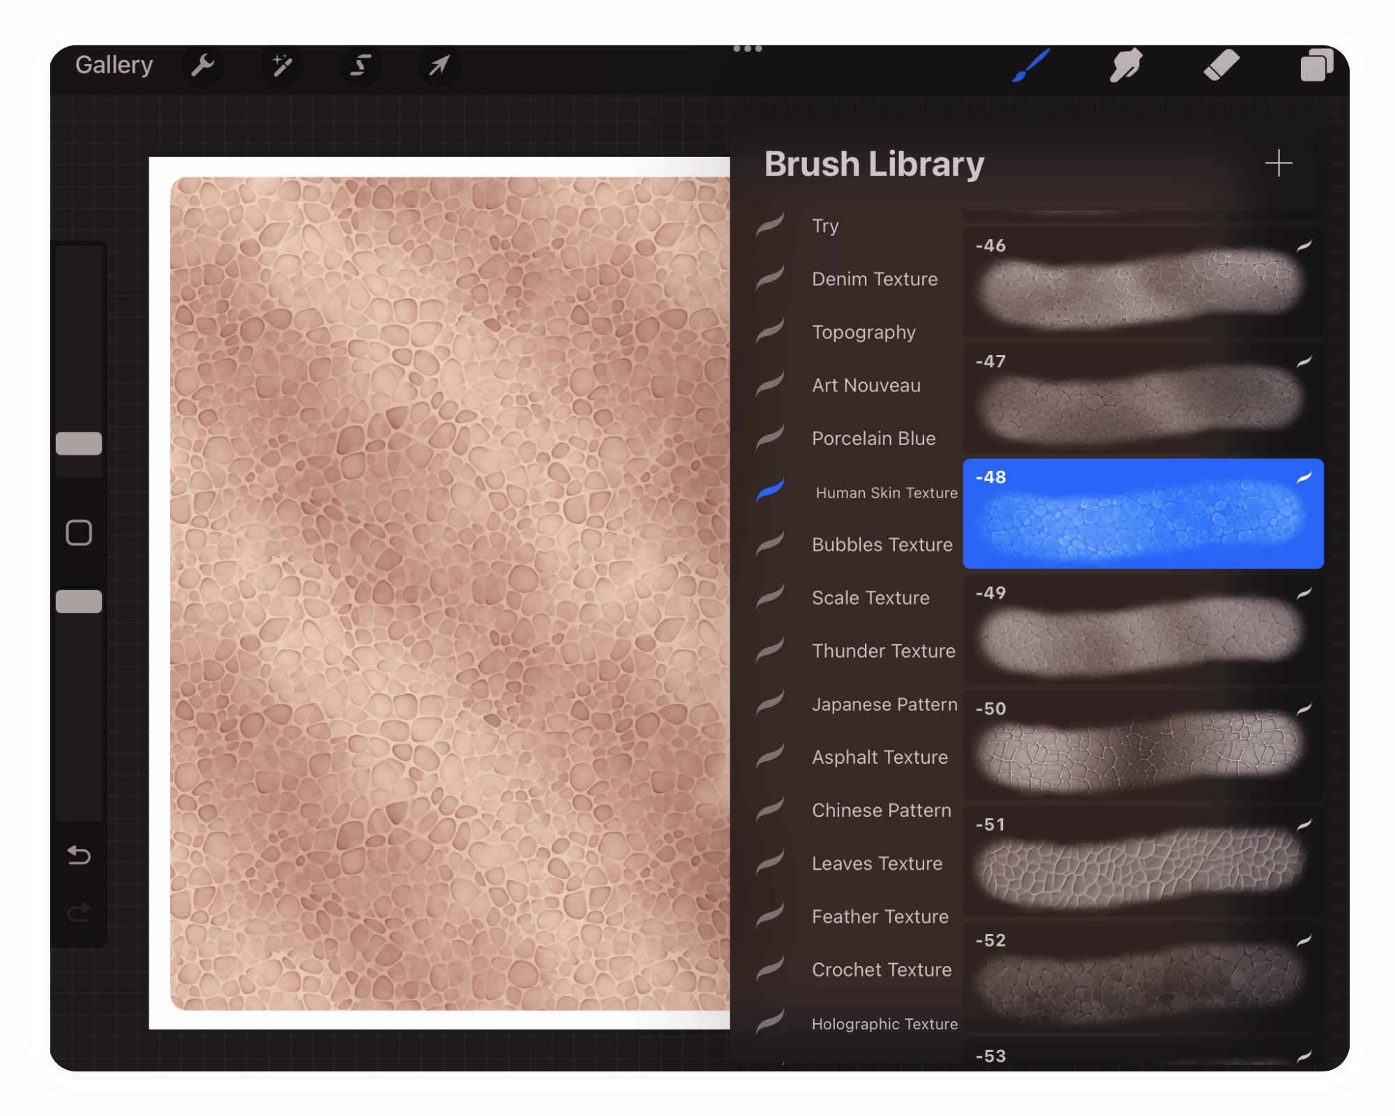Select the Denim Texture brush
The width and height of the screenshot is (1395, 1116).
[874, 279]
